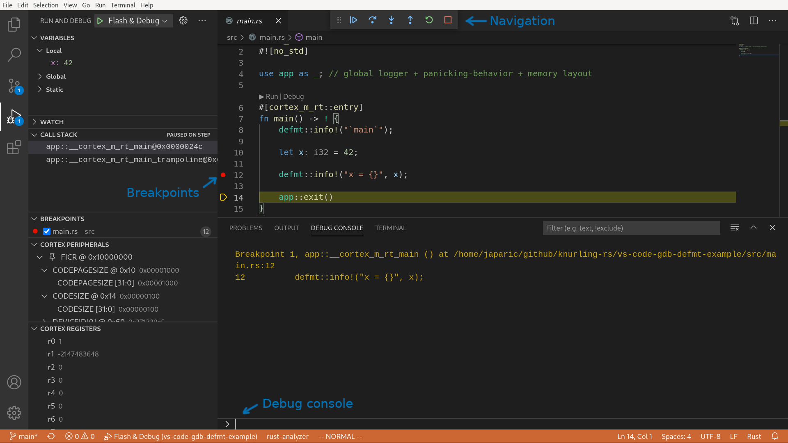Disable the main.rs breakpoint checkbox
The height and width of the screenshot is (443, 788).
point(46,231)
